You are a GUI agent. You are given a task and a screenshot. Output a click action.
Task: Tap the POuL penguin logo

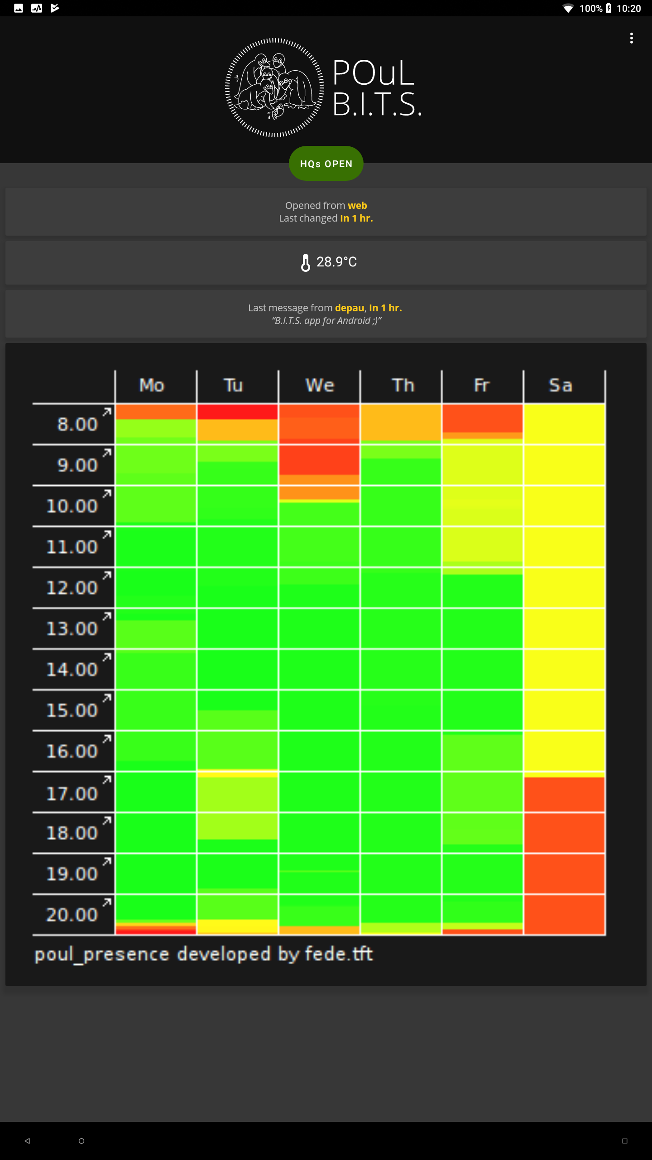tap(274, 87)
